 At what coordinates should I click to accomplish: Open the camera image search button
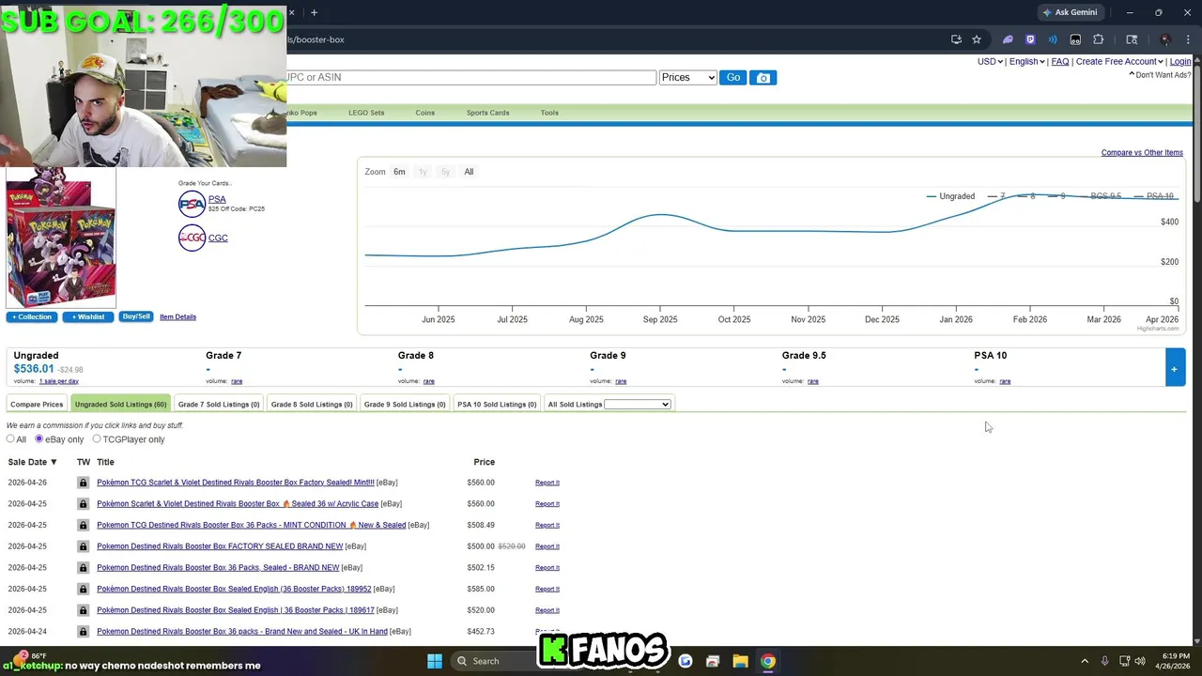(763, 78)
